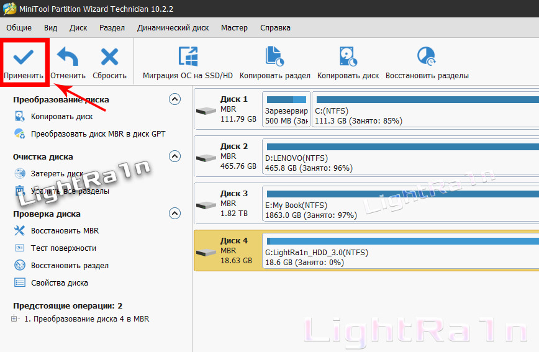The width and height of the screenshot is (539, 352).
Task: Open the Диск menu
Action: click(78, 27)
